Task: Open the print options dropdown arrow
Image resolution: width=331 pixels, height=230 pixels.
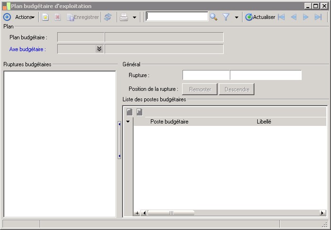Action: [134, 18]
